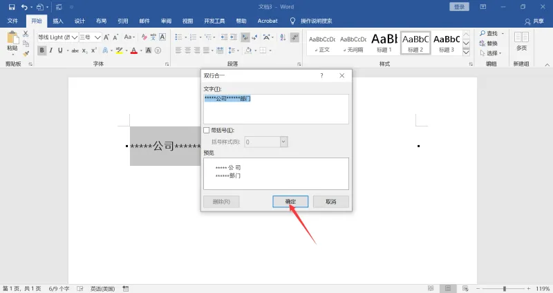Switch to the 设计 tab
The width and height of the screenshot is (553, 293).
[x=79, y=21]
